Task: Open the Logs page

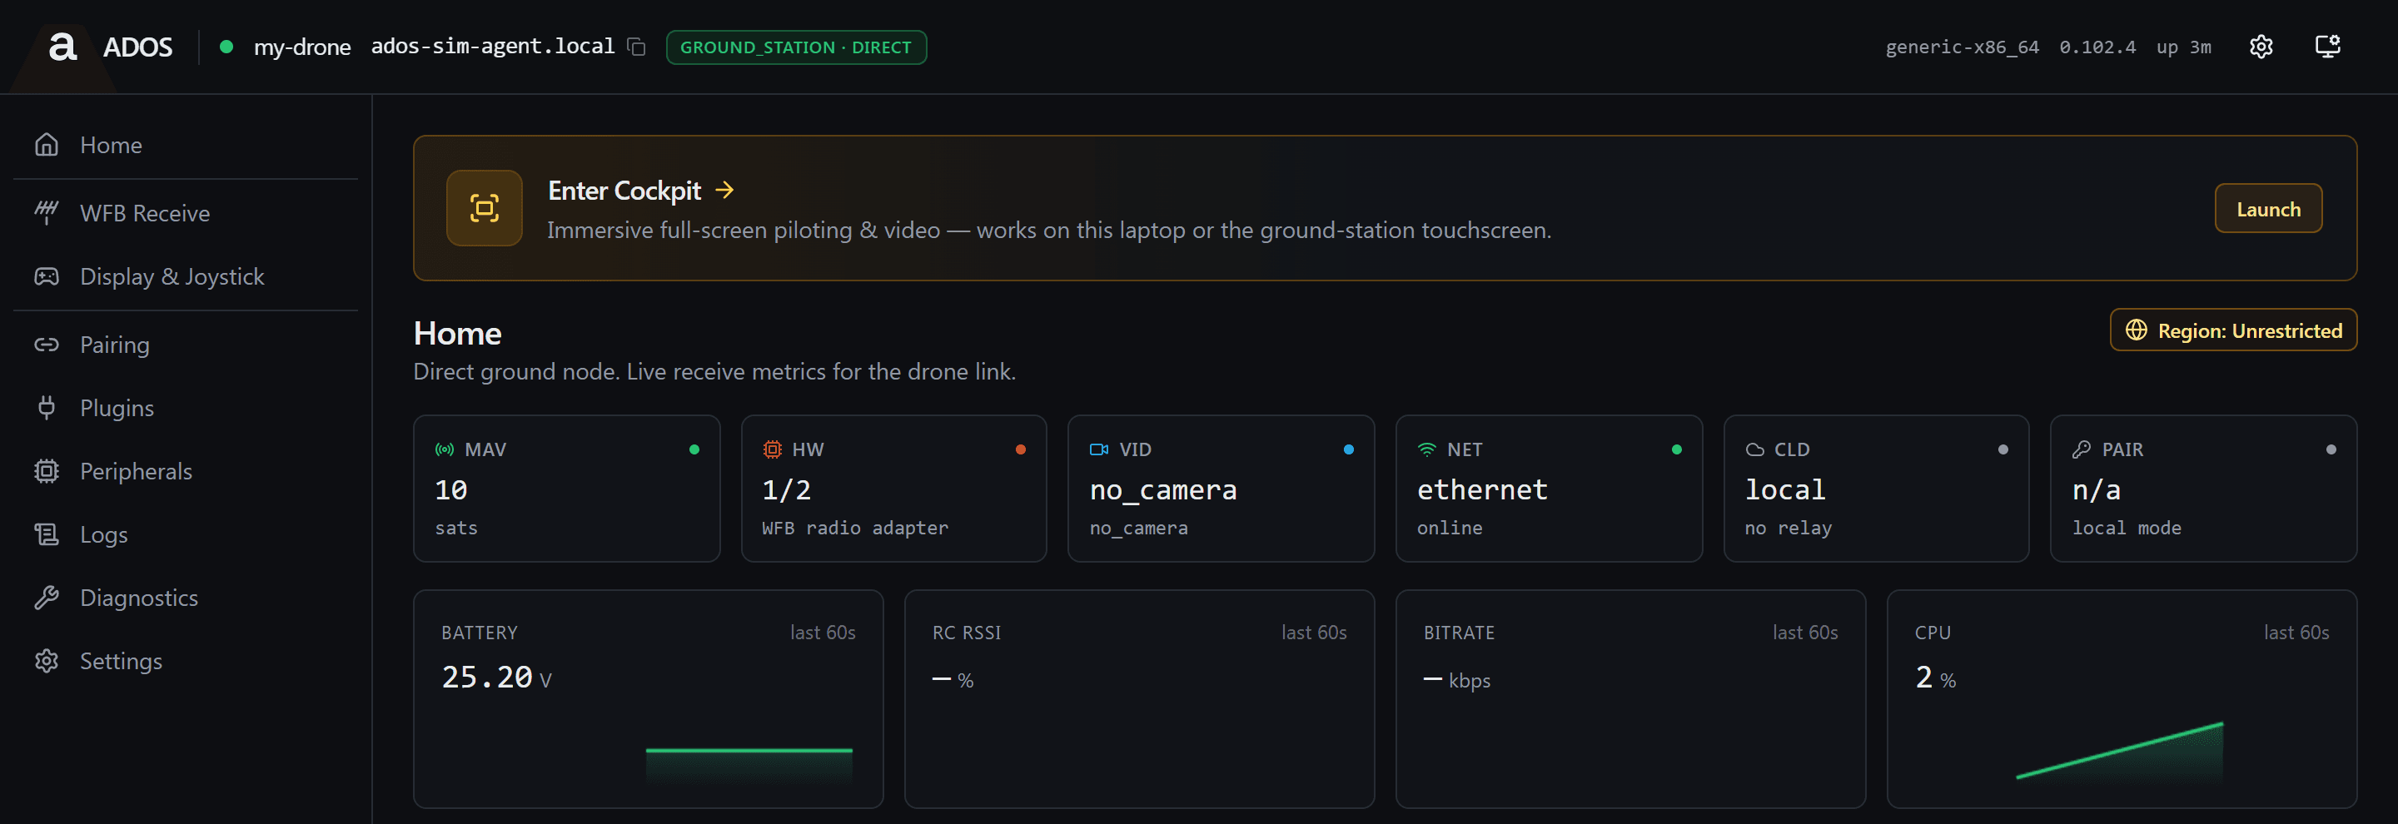Action: pyautogui.click(x=185, y=534)
